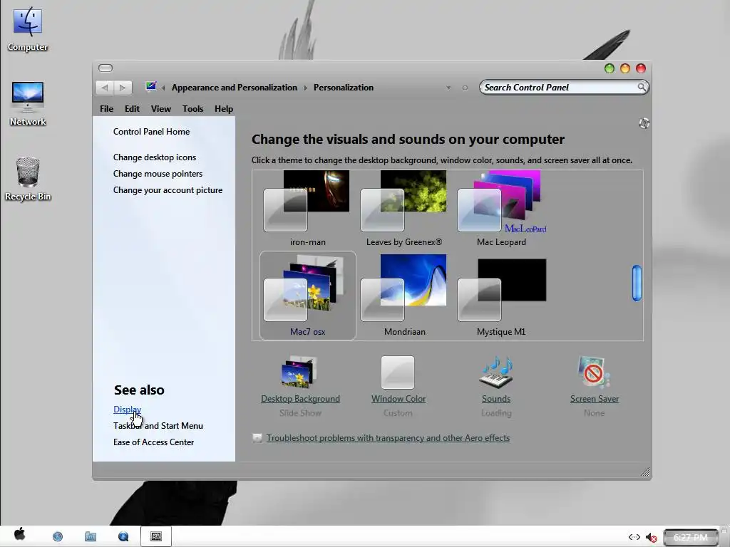
Task: Open Taskbar and Start Menu link
Action: coord(158,426)
